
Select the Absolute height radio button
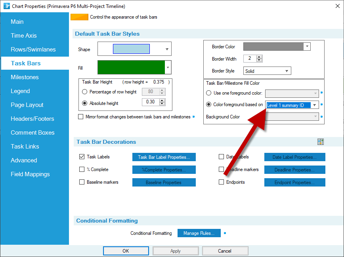click(x=85, y=103)
